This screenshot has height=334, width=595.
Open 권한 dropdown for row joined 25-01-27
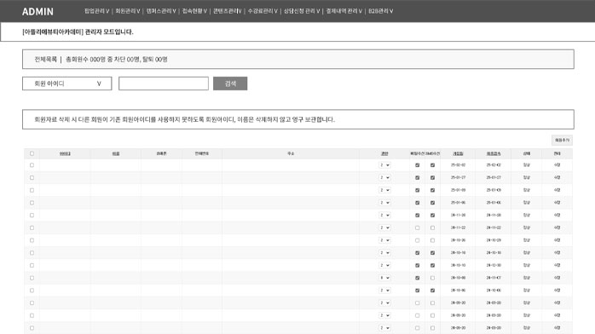click(384, 177)
